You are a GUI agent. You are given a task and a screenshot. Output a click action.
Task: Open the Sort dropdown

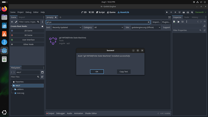coord(67,27)
